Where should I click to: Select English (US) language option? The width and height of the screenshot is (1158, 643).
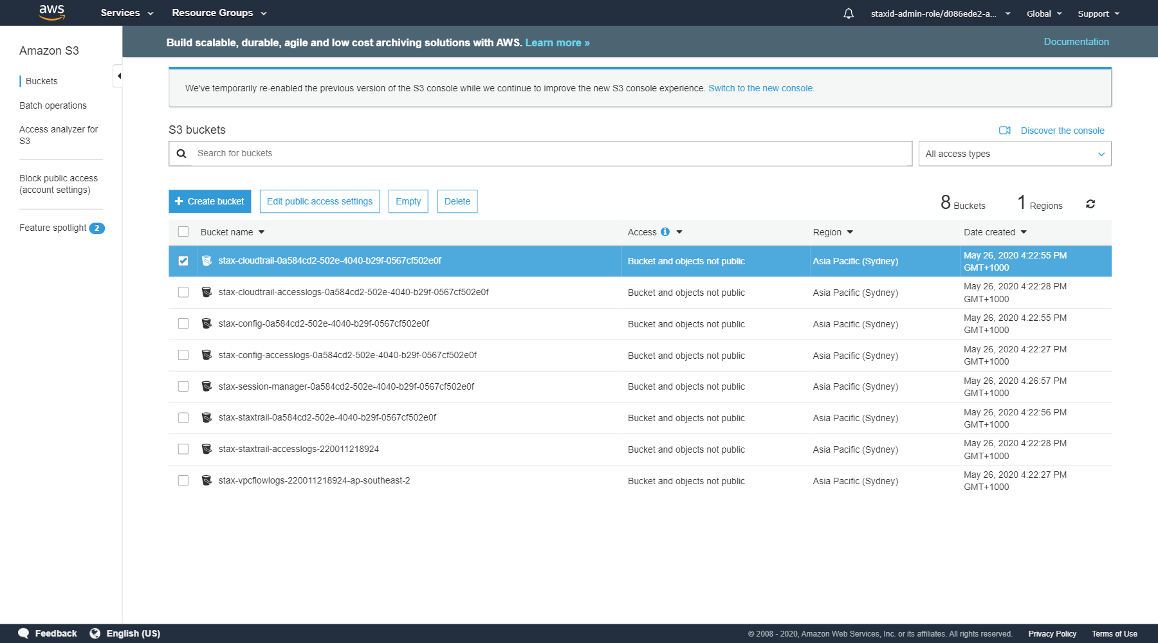point(133,633)
